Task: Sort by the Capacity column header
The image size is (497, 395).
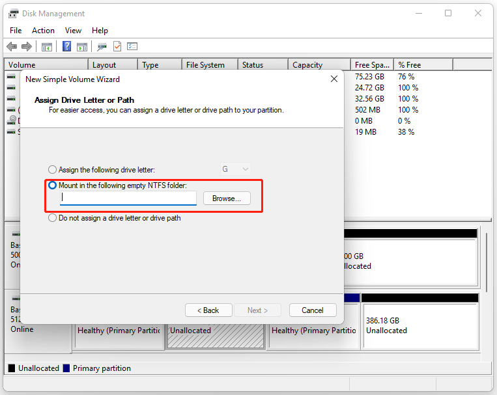Action: coord(320,65)
